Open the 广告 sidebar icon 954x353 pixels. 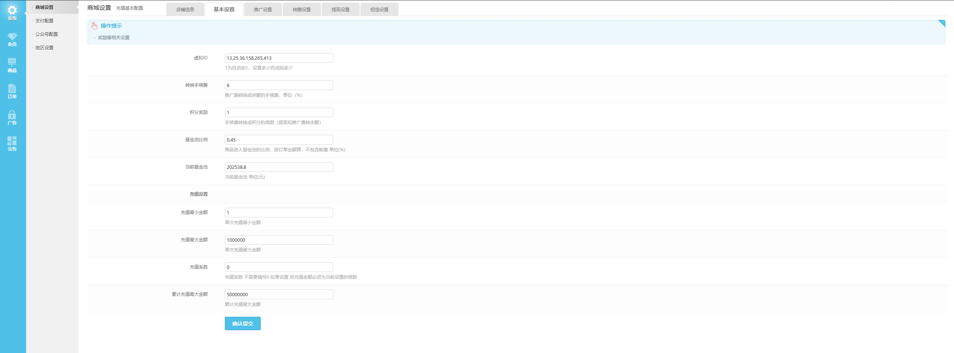12,115
